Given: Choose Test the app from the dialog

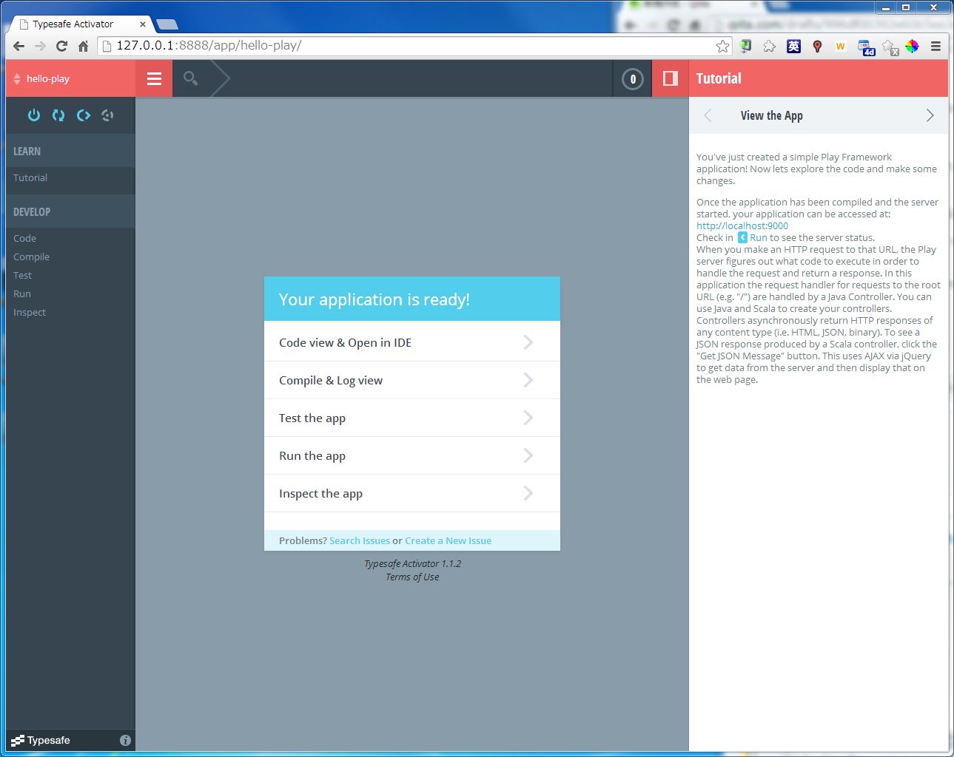Looking at the screenshot, I should click(412, 418).
